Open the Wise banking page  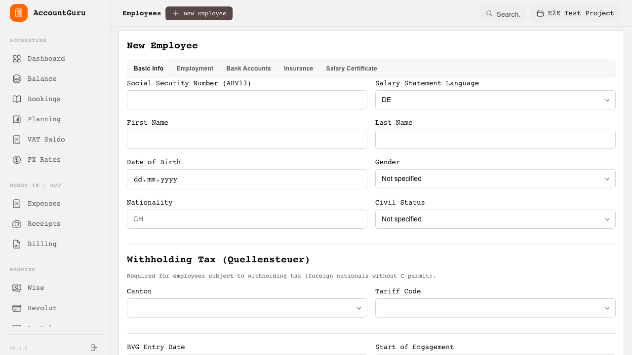point(36,288)
